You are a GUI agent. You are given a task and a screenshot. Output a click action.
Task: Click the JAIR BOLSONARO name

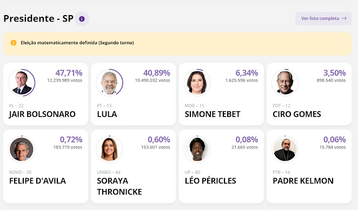click(x=42, y=114)
